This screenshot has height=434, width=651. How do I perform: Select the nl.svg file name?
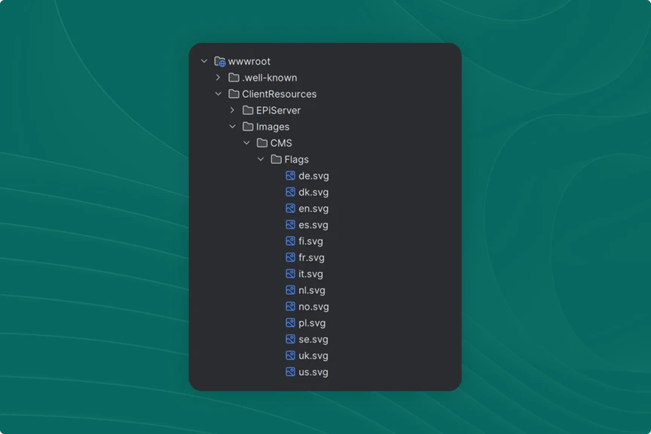tap(312, 290)
